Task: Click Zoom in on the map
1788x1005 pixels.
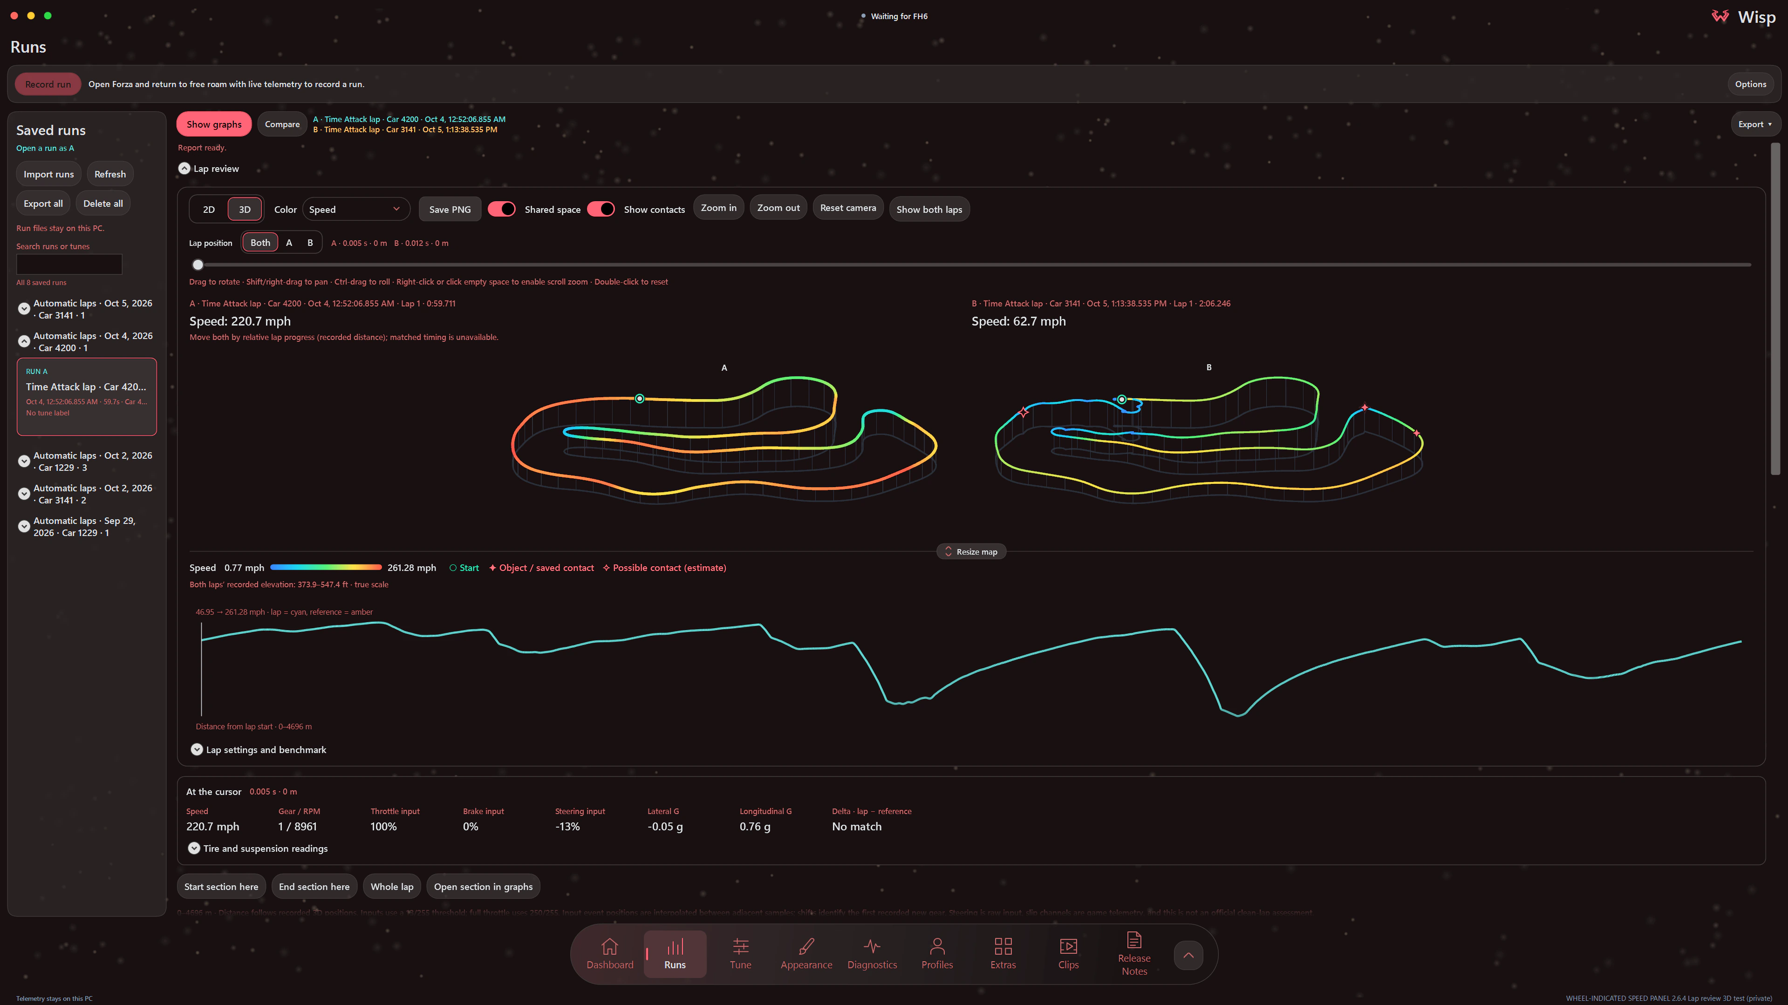Action: [x=718, y=208]
